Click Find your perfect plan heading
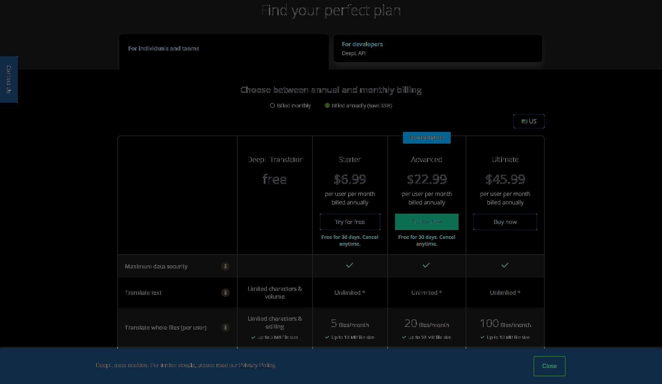 (331, 10)
